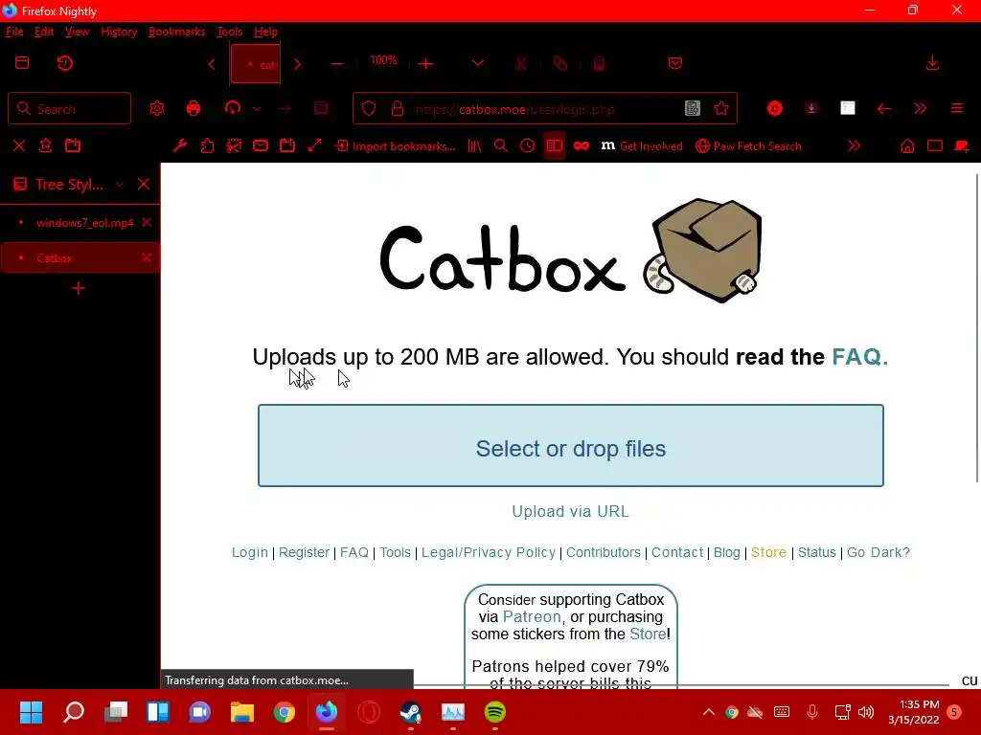981x735 pixels.
Task: Open the Patreon link
Action: [x=532, y=617]
